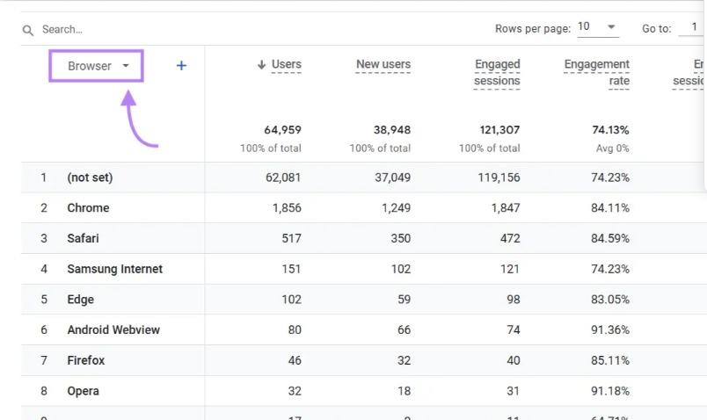
Task: Click Samsung Internet's 151 users cell
Action: 291,269
